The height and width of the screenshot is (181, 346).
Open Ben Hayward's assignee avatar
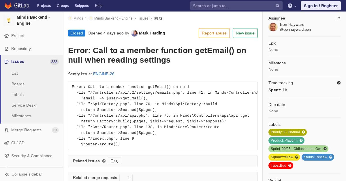273,27
